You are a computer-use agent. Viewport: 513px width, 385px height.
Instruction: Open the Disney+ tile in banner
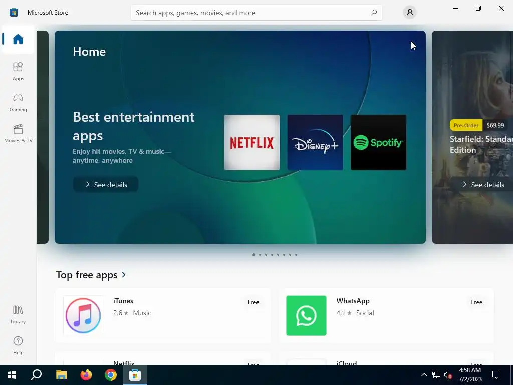pos(315,142)
